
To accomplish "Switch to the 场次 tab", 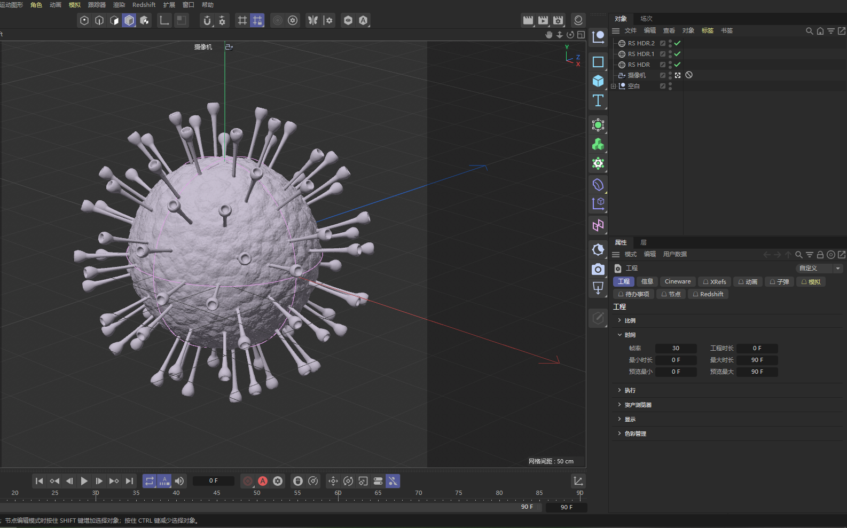I will tap(646, 19).
